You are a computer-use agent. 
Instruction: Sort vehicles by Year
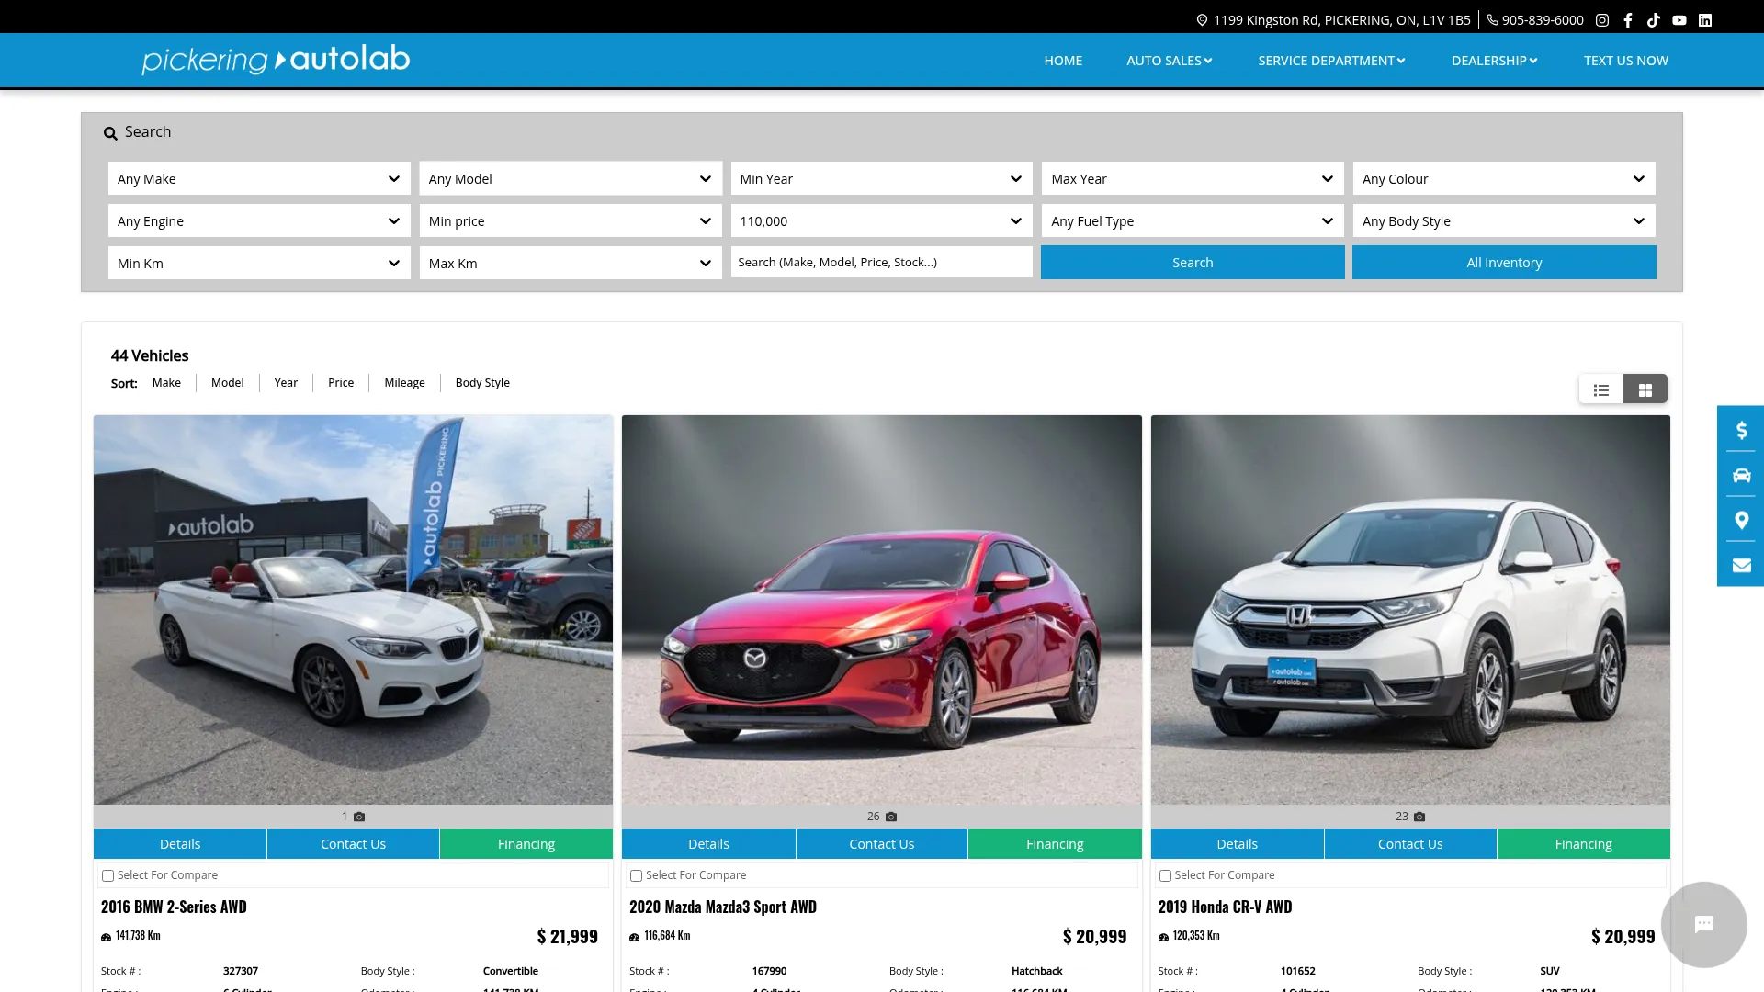(286, 383)
